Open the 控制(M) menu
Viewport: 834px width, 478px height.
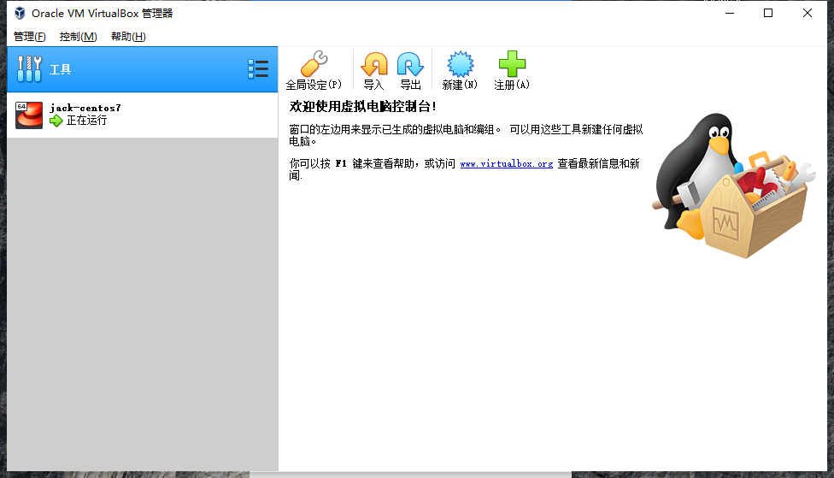[79, 36]
